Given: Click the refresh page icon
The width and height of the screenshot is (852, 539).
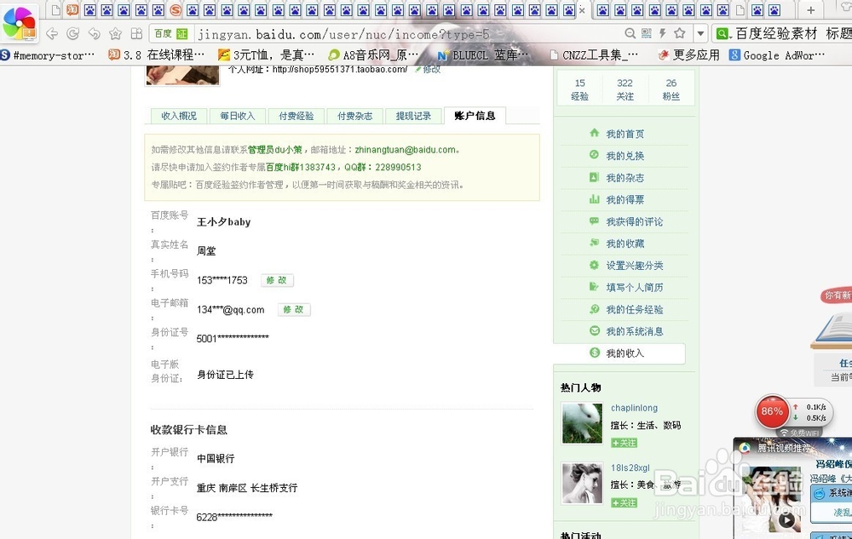Looking at the screenshot, I should tap(72, 35).
